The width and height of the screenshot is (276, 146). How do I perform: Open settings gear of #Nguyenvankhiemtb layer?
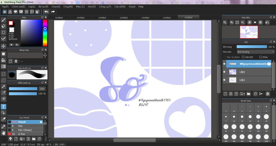click(x=269, y=64)
